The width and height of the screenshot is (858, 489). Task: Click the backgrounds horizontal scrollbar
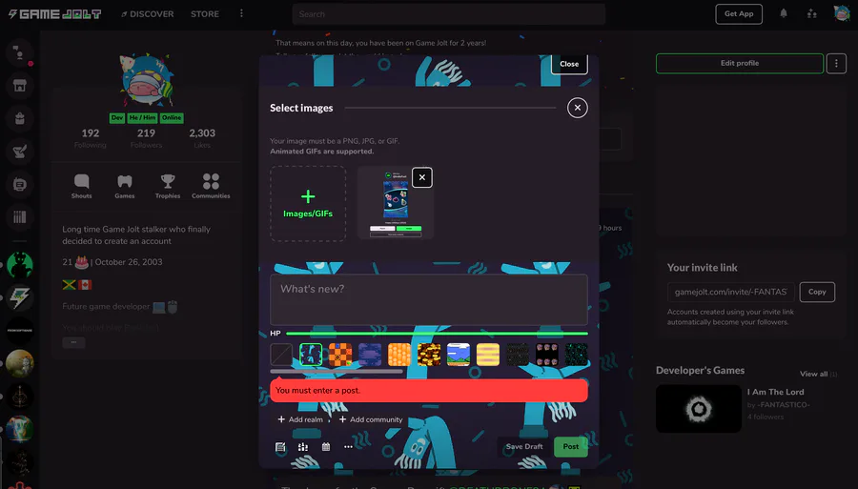337,372
